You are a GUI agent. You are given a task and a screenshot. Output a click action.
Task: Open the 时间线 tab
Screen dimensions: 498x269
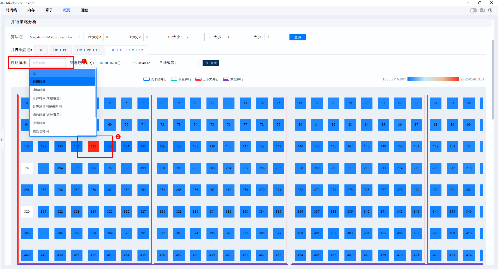[11, 10]
